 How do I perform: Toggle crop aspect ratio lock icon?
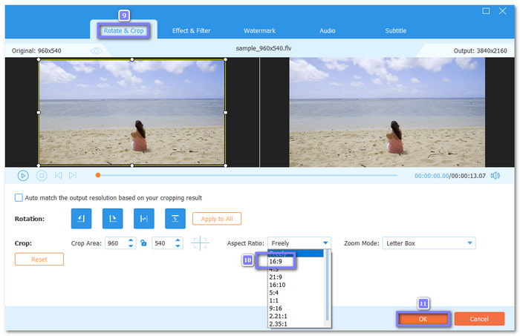(143, 243)
